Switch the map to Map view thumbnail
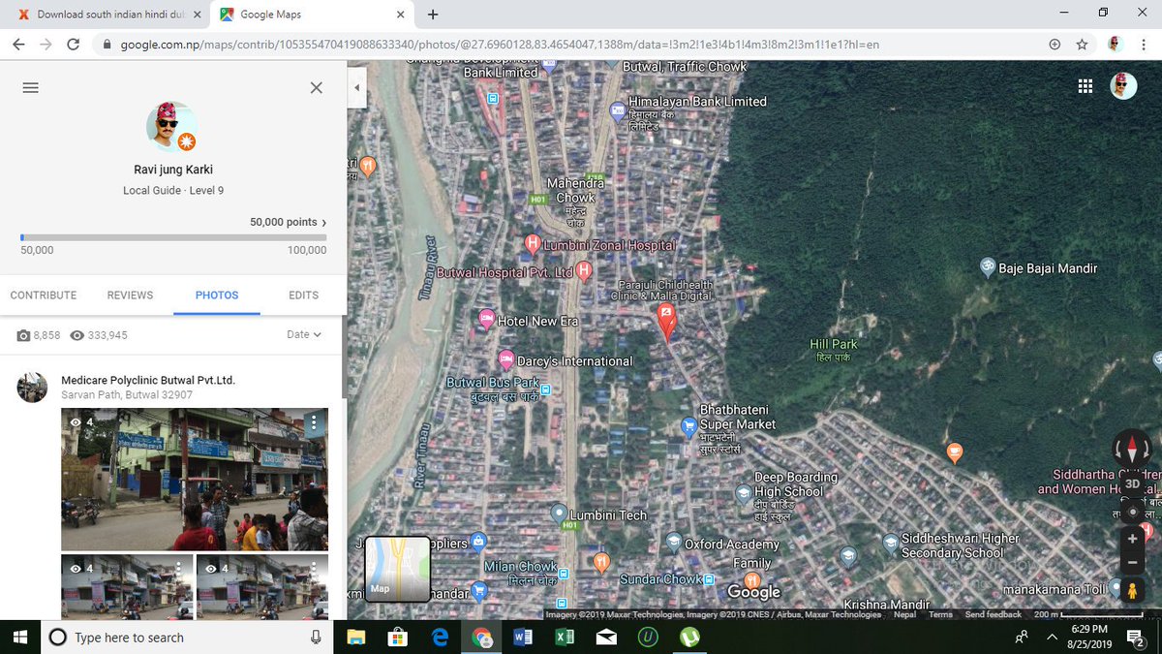 [x=397, y=570]
